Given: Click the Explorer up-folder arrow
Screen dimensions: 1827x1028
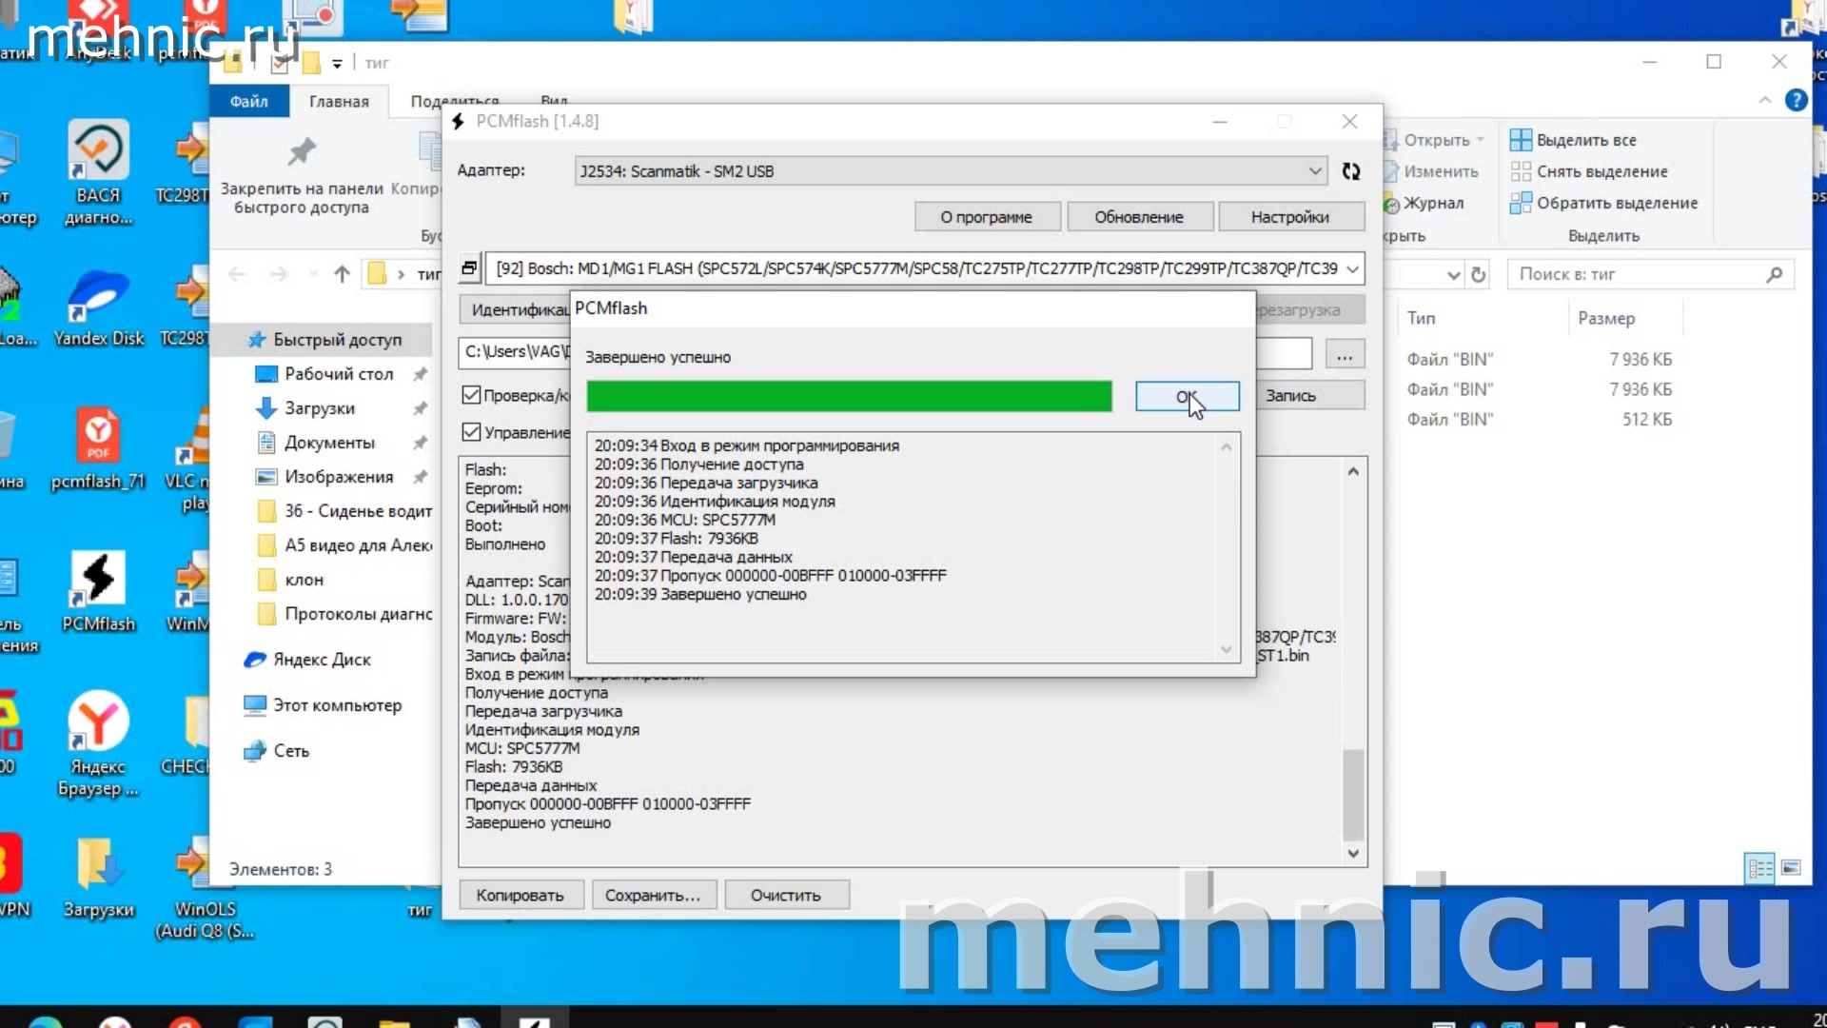Looking at the screenshot, I should [343, 274].
